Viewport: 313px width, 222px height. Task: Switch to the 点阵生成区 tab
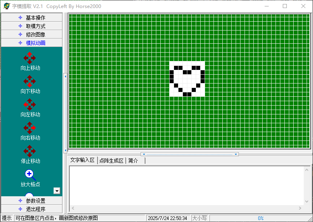(112, 161)
